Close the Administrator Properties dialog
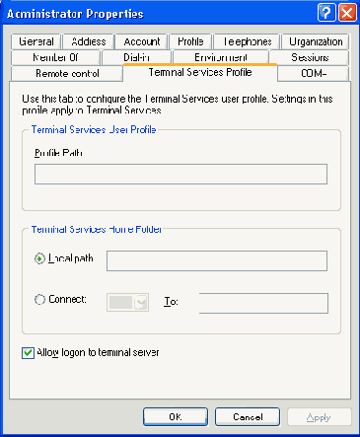The image size is (360, 437). [347, 13]
